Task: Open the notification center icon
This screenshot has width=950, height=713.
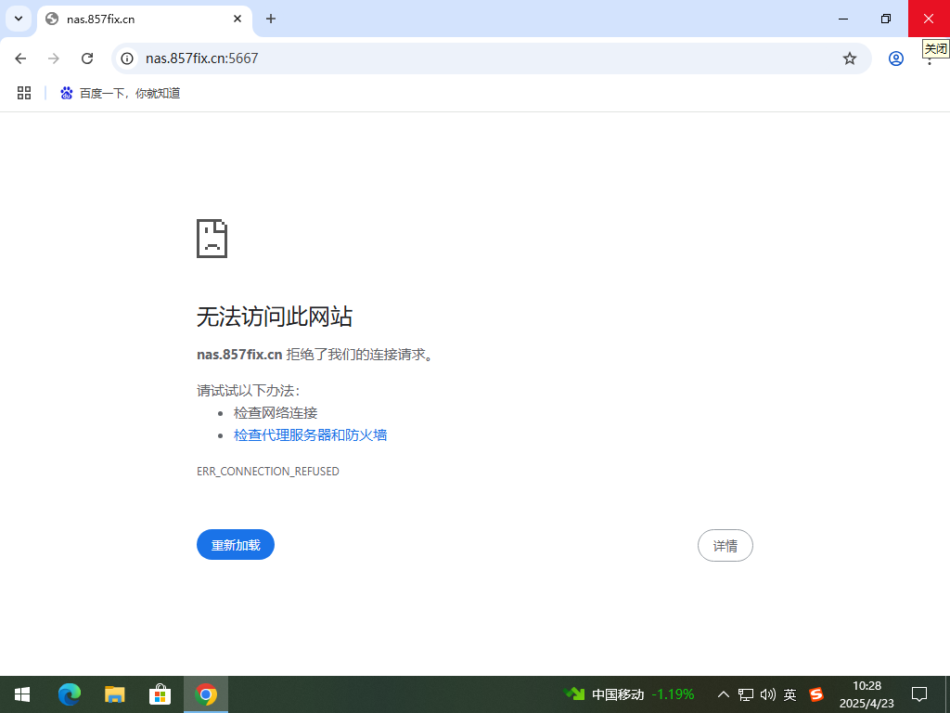Action: click(x=919, y=694)
